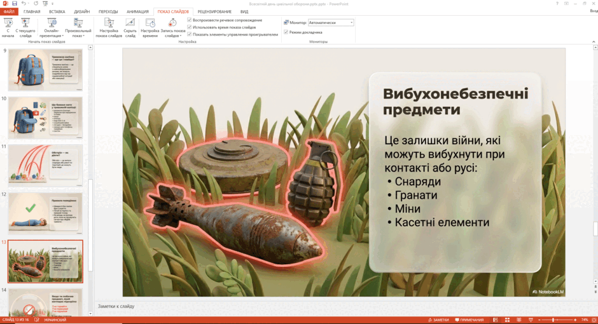
Task: Switch to ПЕРЕХОДЫ ribbon tab
Action: (108, 12)
